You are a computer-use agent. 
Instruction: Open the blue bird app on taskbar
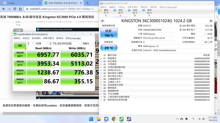click(106, 119)
